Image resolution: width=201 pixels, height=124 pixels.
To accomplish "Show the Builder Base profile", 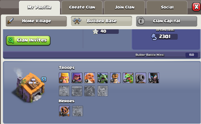I will [x=101, y=21].
